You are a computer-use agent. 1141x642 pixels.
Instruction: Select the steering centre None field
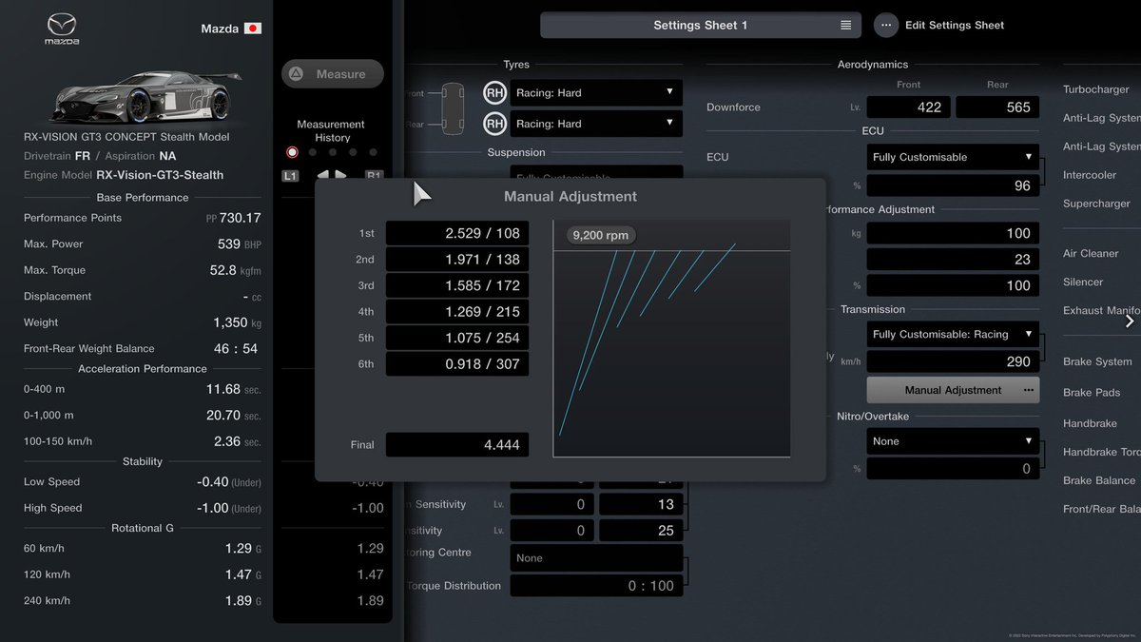point(596,558)
